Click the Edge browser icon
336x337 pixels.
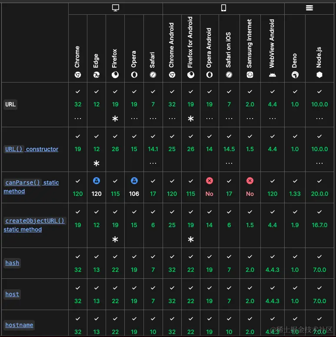[96, 75]
